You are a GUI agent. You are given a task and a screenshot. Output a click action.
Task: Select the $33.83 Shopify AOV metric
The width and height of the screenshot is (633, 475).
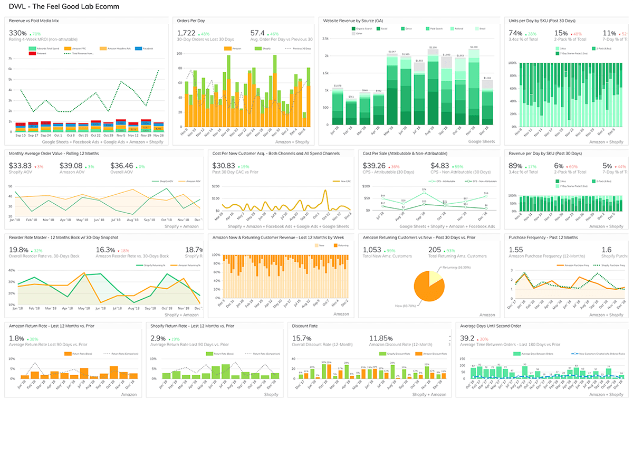(x=20, y=165)
